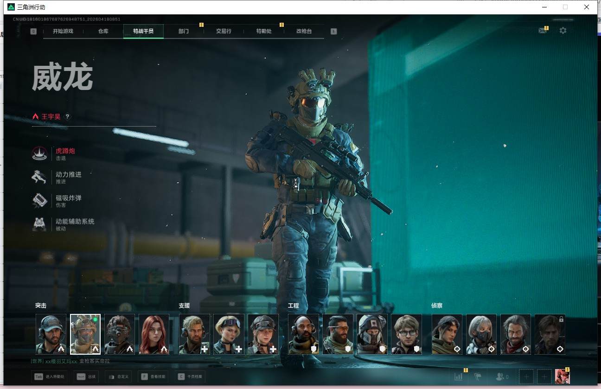Choose the silver-haired masked 侦察 operator
This screenshot has width=601, height=389.
point(481,334)
